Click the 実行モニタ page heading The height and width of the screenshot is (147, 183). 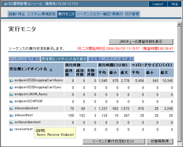[x=22, y=29]
